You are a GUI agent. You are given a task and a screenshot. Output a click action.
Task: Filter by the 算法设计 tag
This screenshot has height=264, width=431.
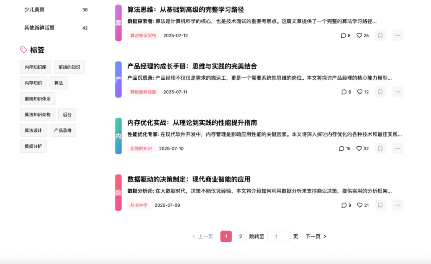(33, 131)
